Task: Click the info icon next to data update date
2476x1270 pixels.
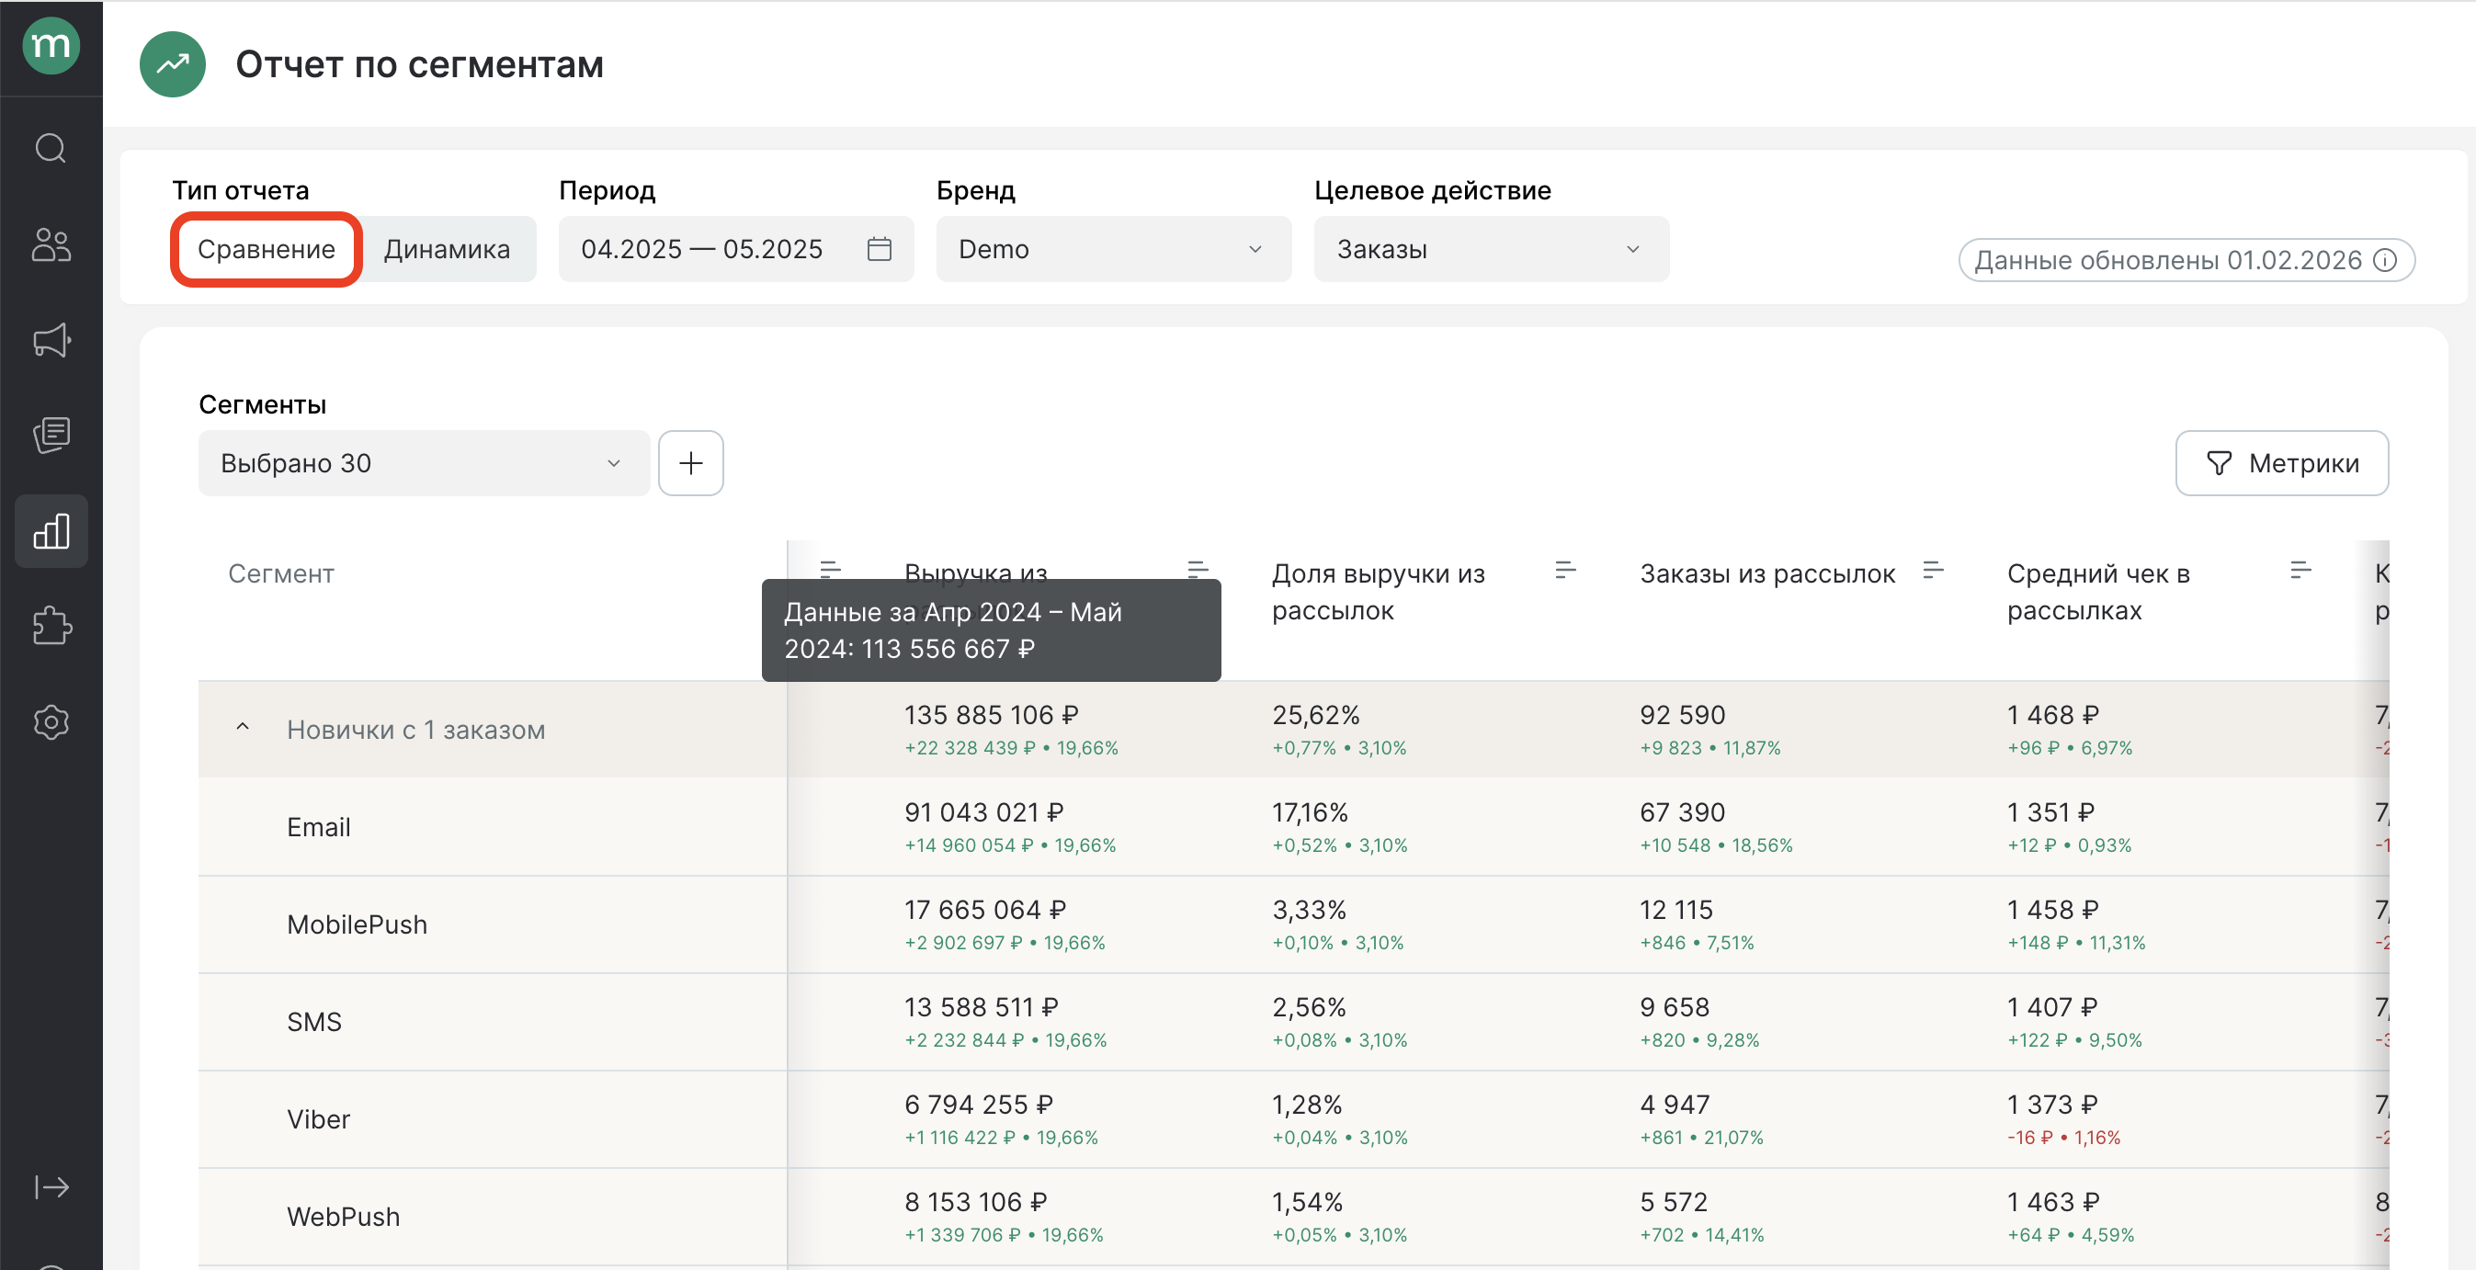Action: click(x=2386, y=258)
